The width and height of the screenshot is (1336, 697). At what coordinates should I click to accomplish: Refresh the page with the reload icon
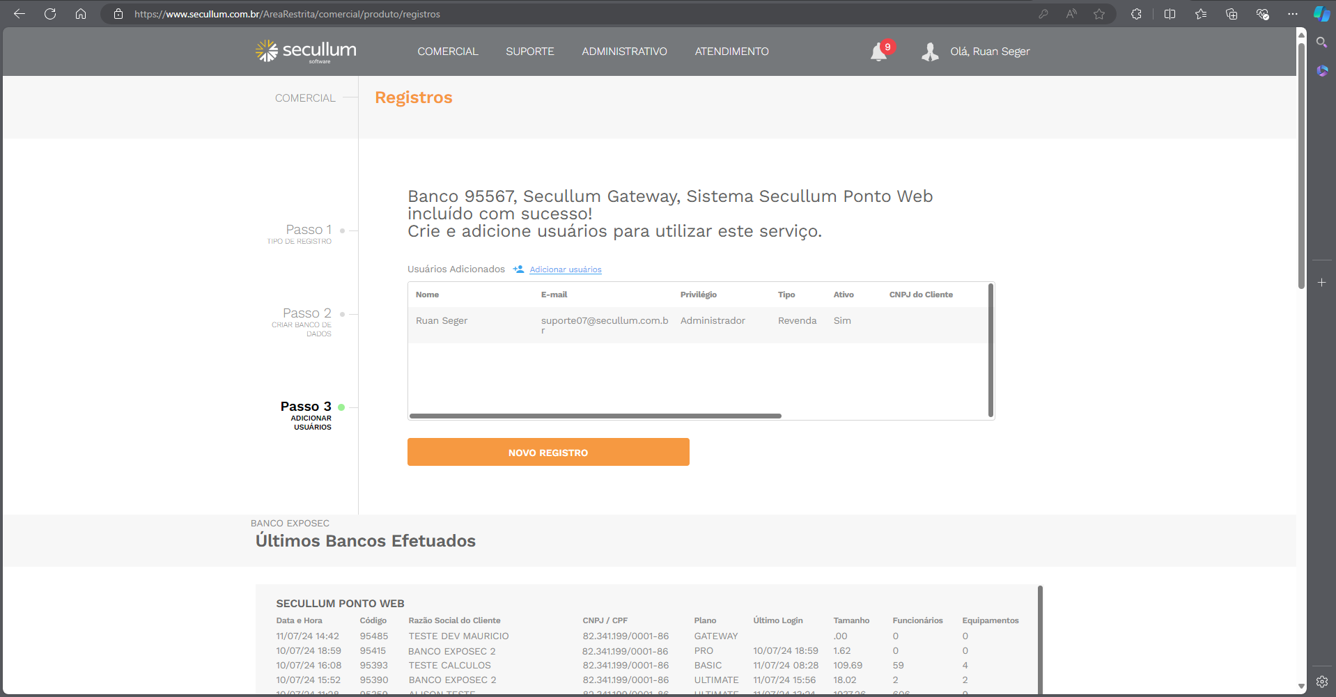[x=50, y=14]
